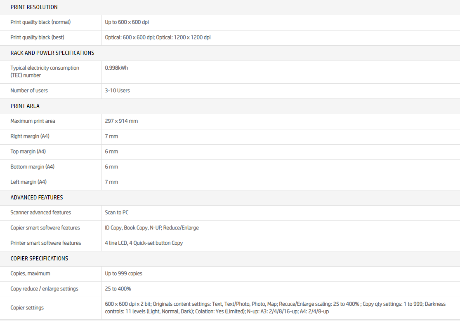This screenshot has width=460, height=321.
Task: Click the 'Print quality black (best)' label
Action: pyautogui.click(x=37, y=37)
